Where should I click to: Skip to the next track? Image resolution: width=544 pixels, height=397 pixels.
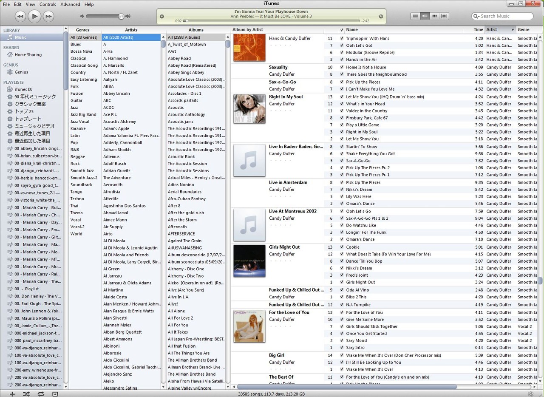coord(48,17)
